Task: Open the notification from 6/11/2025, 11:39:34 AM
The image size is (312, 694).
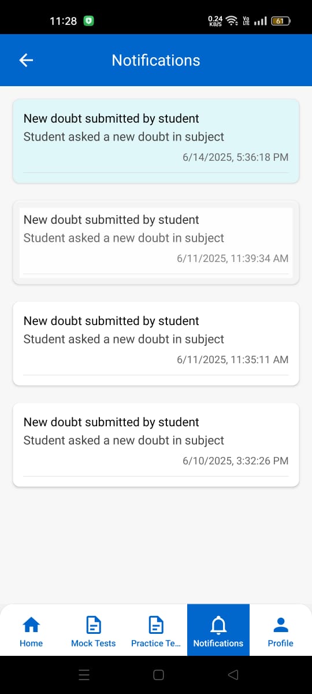Action: pos(156,242)
